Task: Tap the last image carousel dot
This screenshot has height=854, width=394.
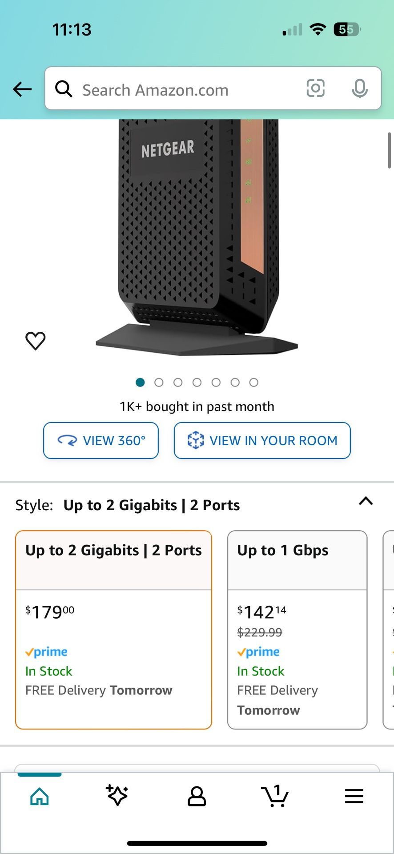Action: point(254,382)
